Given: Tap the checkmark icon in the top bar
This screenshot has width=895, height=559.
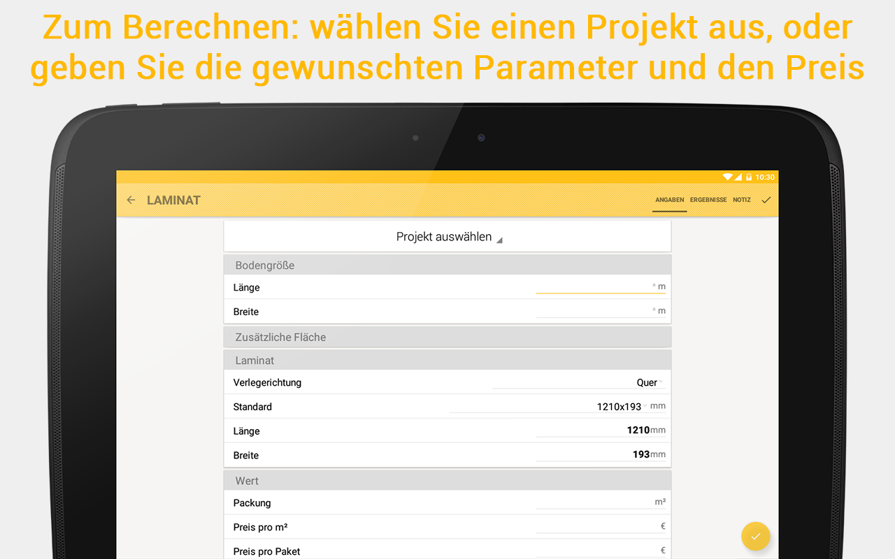Looking at the screenshot, I should (x=766, y=200).
